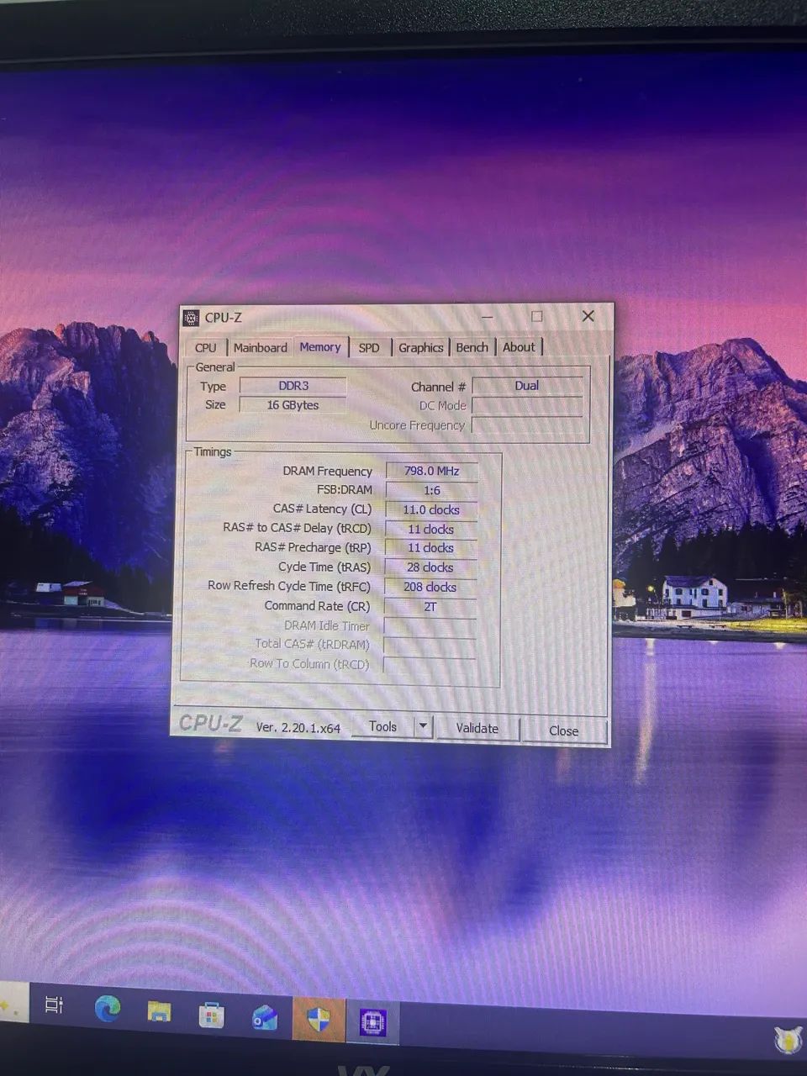Open Mail app taskbar icon

[x=265, y=1018]
